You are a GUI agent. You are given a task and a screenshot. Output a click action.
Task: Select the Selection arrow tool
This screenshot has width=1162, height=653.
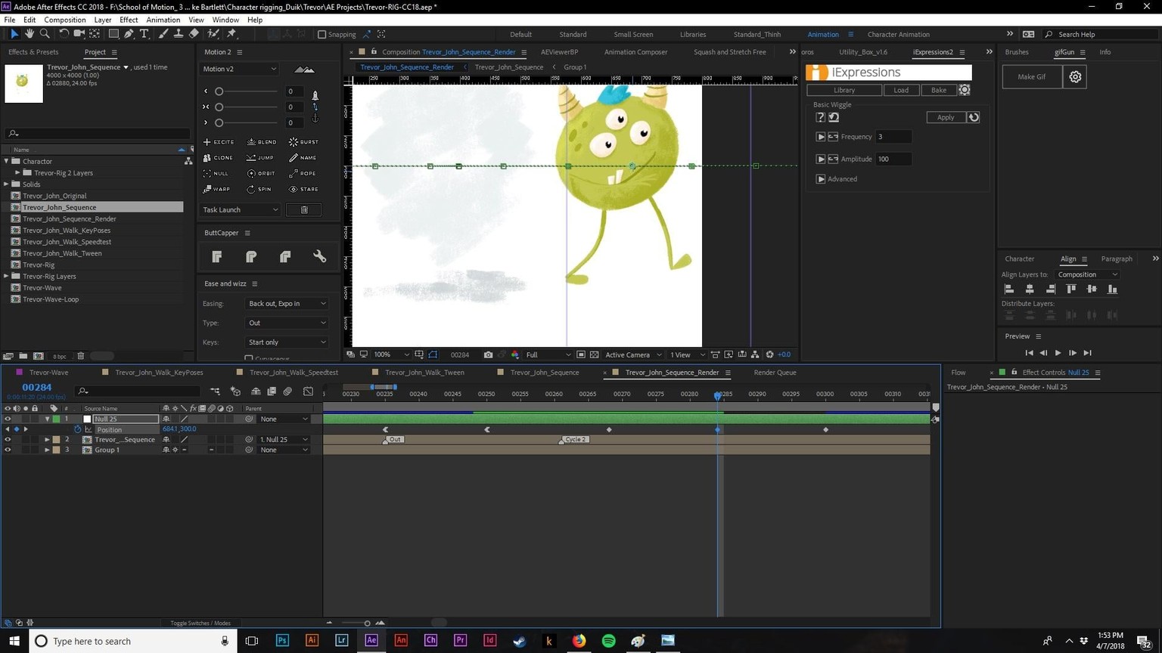coord(14,34)
